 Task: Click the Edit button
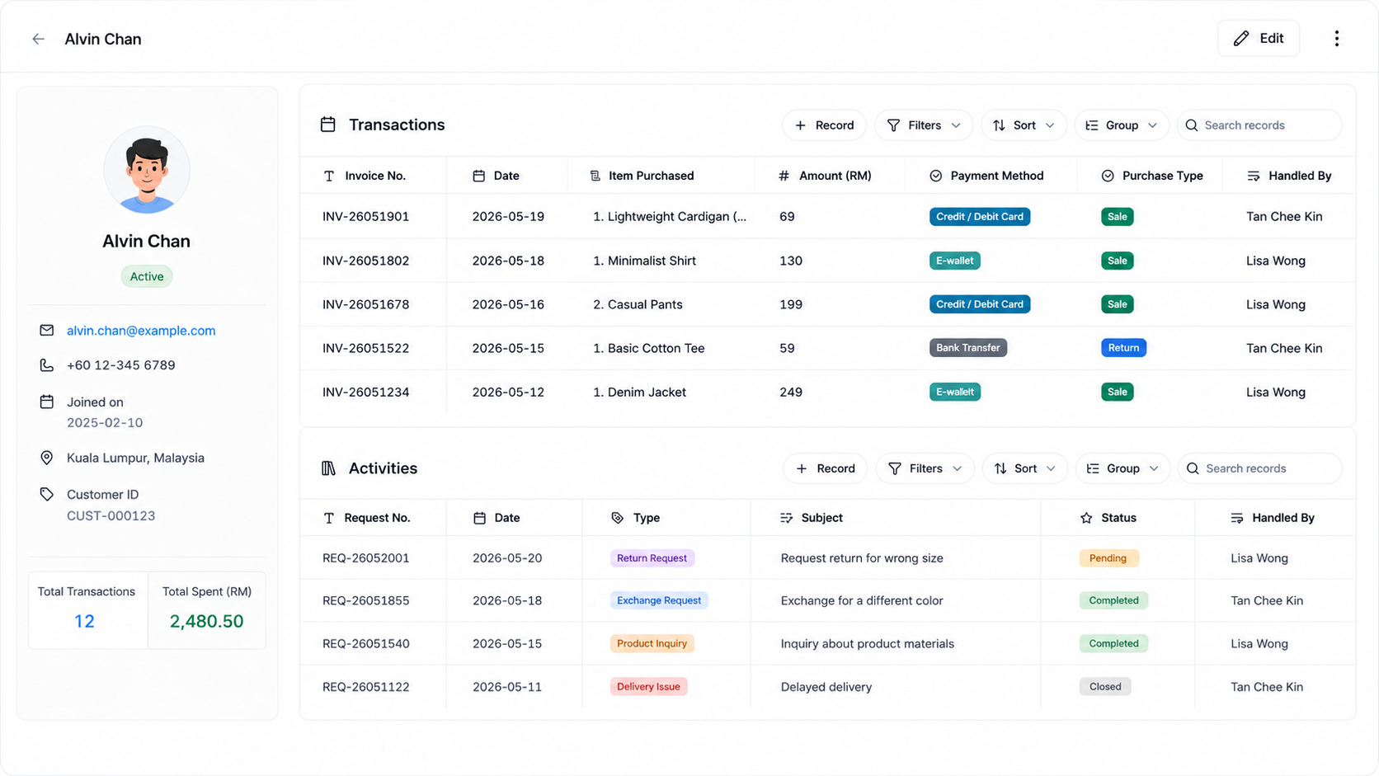click(1259, 39)
